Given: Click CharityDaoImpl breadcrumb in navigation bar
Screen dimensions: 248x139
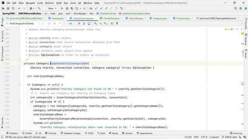Looking at the screenshot, I should (x=106, y=14).
